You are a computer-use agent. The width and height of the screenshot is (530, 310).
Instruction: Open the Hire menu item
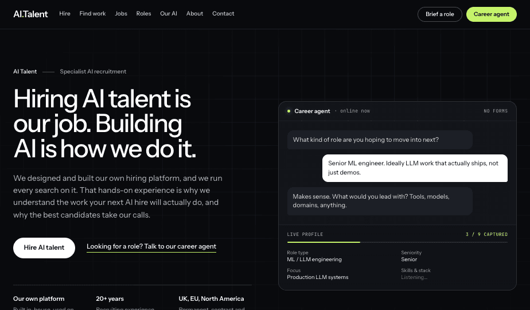pyautogui.click(x=65, y=14)
